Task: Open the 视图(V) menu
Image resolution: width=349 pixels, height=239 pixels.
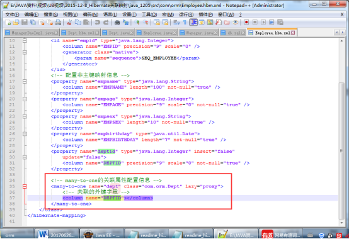Action: pyautogui.click(x=71, y=14)
